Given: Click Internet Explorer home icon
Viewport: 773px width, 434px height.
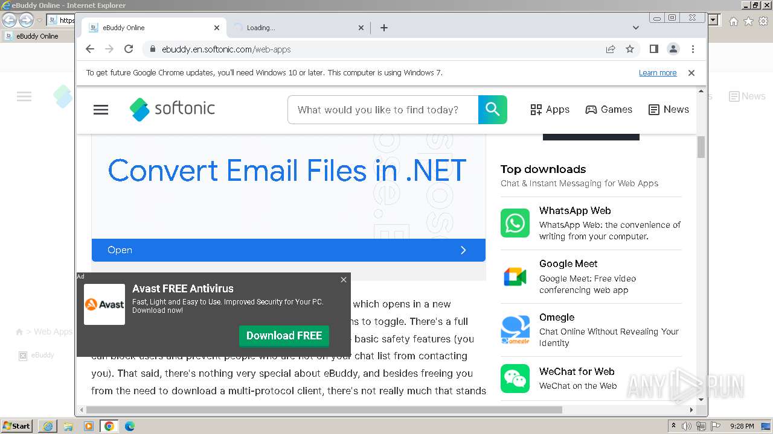Looking at the screenshot, I should pos(733,21).
